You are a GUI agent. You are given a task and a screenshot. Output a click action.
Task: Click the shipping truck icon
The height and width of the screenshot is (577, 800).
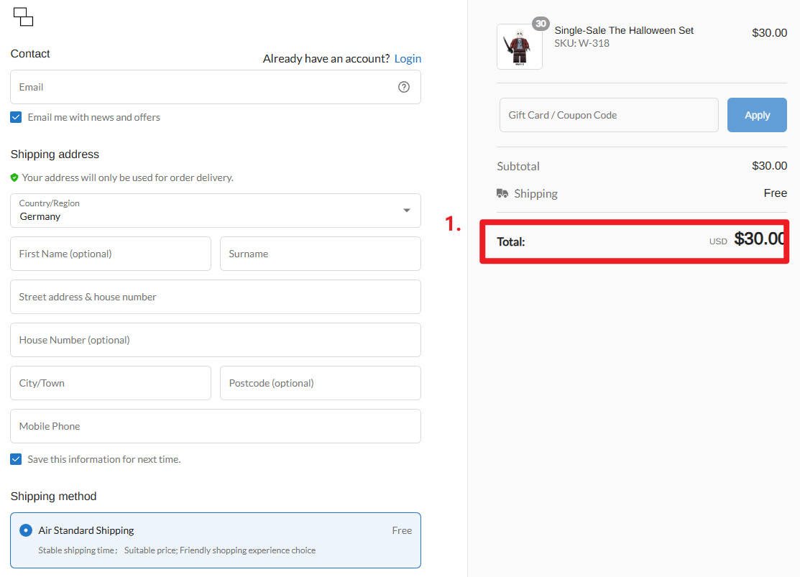coord(502,193)
